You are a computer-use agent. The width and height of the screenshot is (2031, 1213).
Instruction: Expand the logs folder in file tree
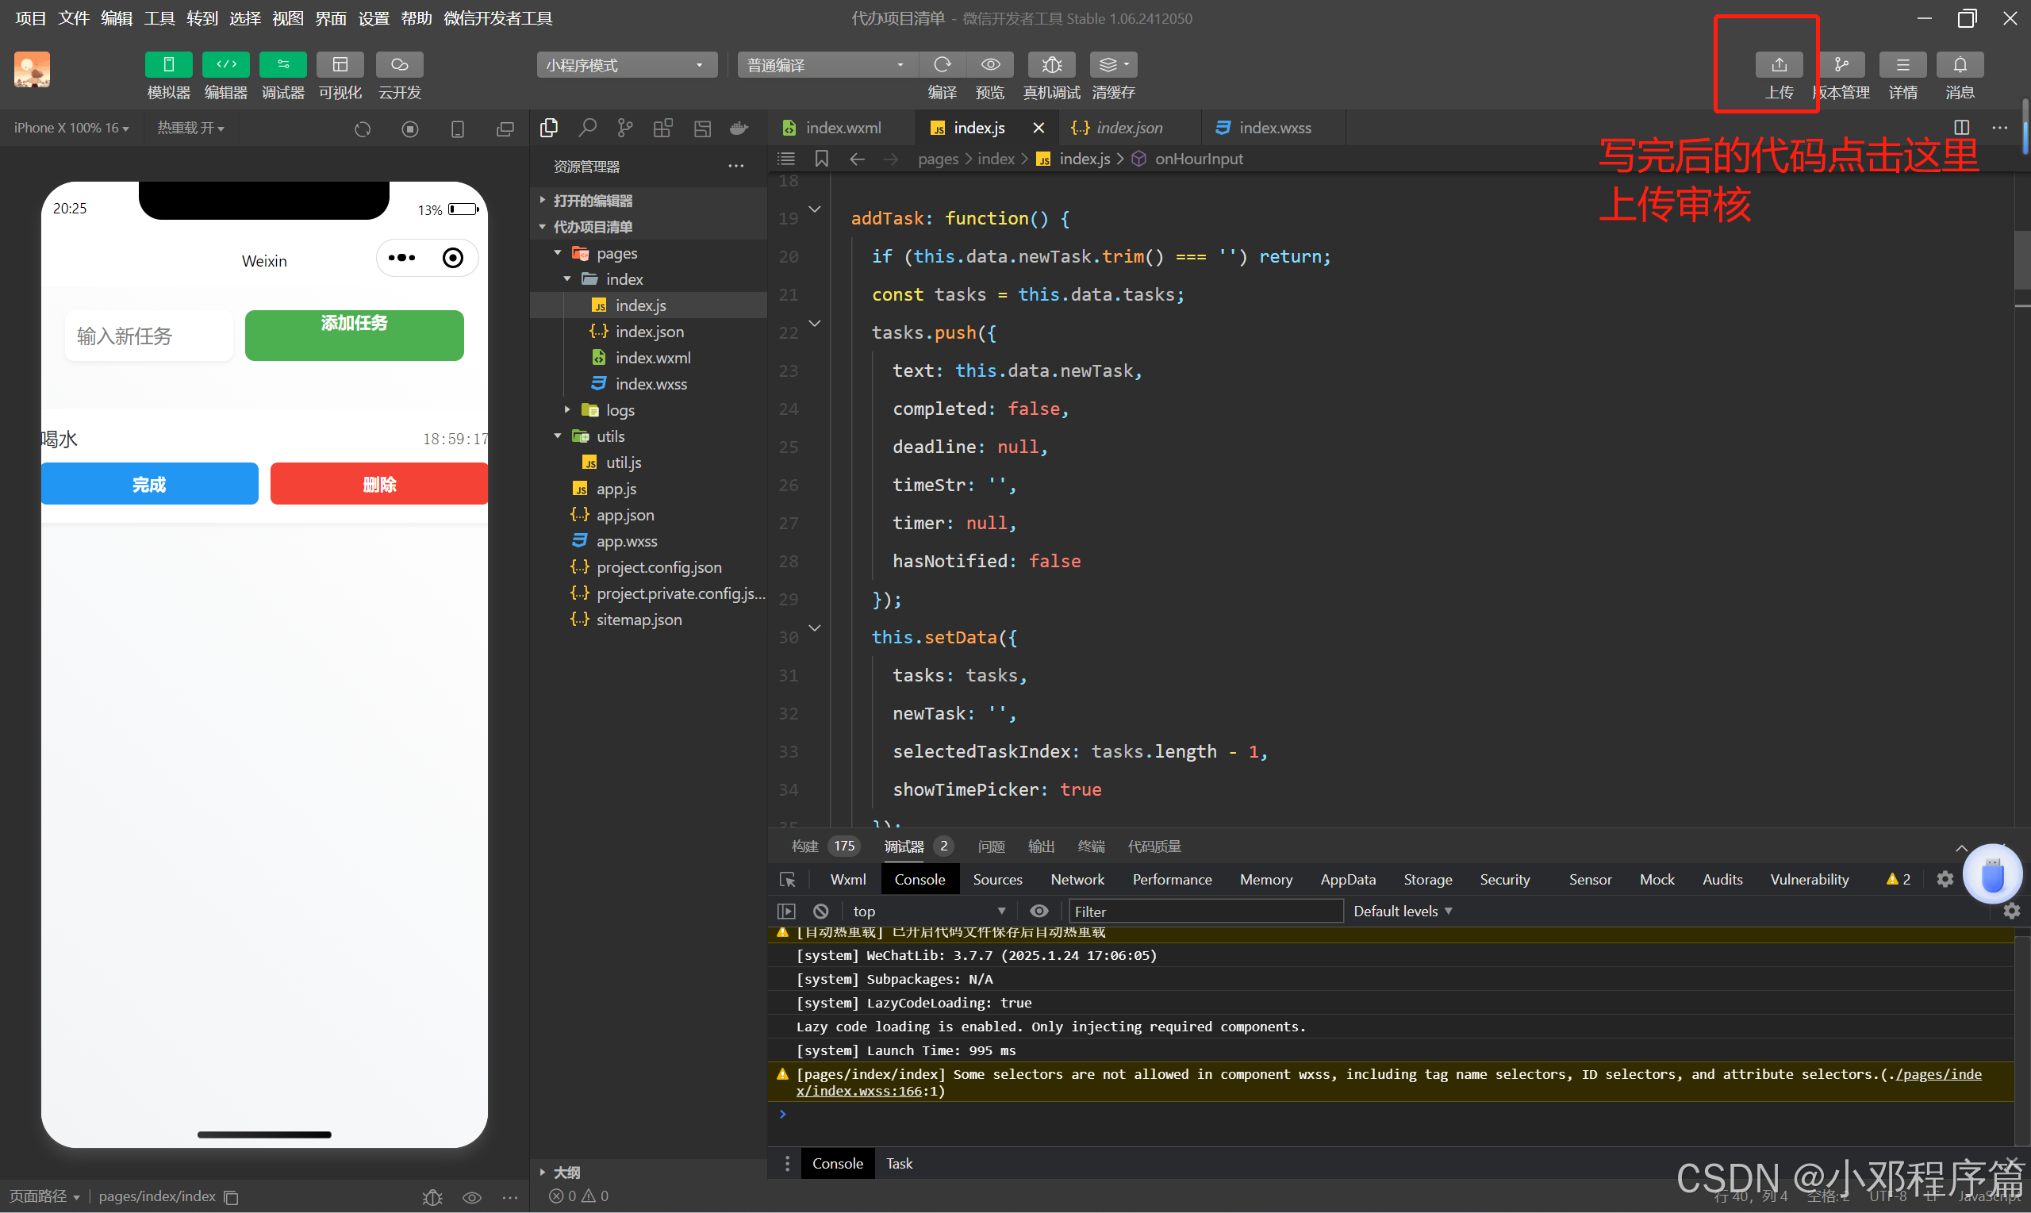pos(619,410)
